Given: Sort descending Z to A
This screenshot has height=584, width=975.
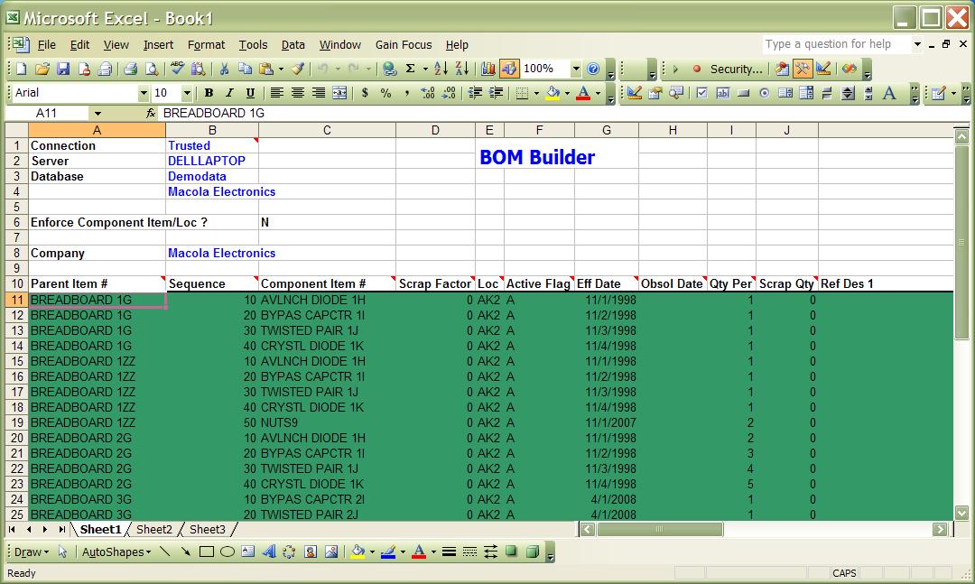Looking at the screenshot, I should [x=462, y=69].
